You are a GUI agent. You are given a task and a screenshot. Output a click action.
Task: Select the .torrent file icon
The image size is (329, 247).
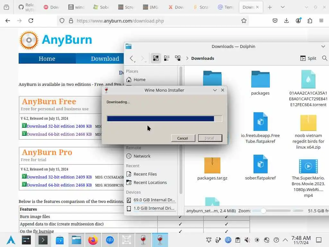308,79
